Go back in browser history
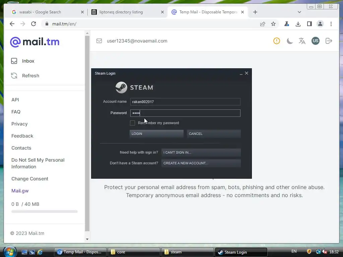This screenshot has height=257, width=343. (x=12, y=24)
